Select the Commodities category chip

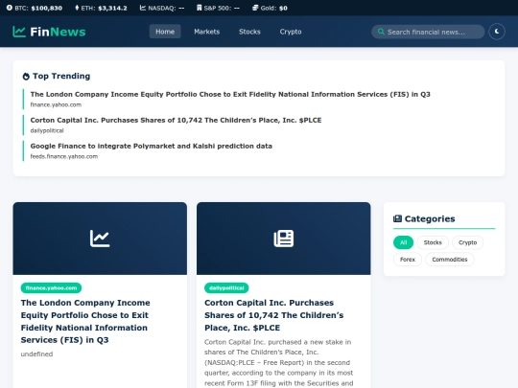tap(450, 260)
